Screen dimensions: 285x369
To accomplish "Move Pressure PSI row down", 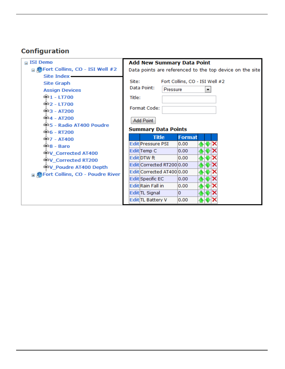I will tap(208, 144).
